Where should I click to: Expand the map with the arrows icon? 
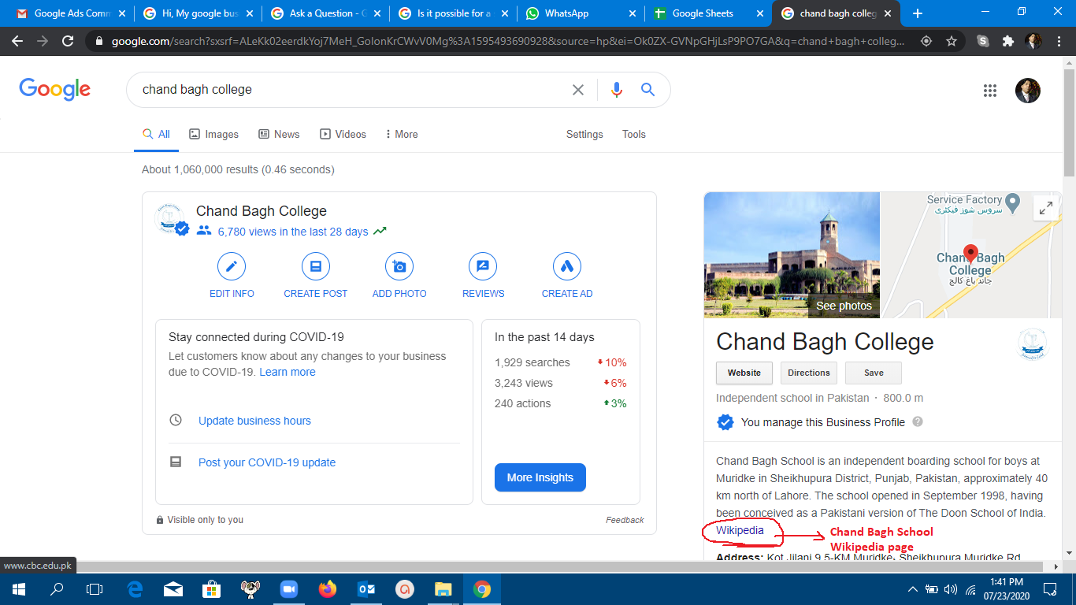(x=1046, y=208)
